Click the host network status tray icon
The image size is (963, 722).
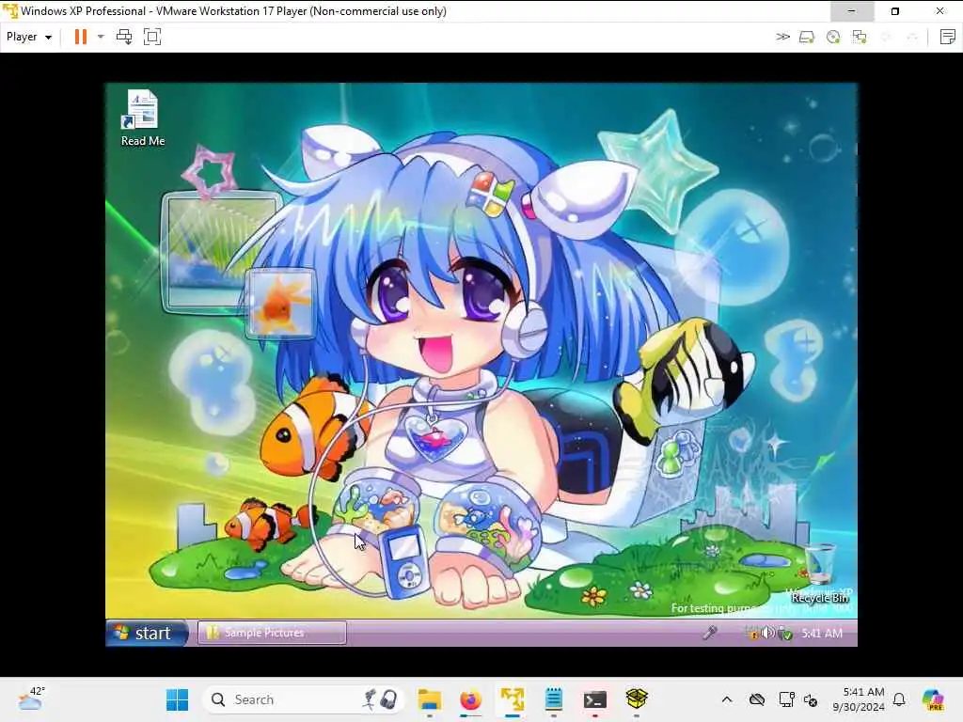(787, 699)
